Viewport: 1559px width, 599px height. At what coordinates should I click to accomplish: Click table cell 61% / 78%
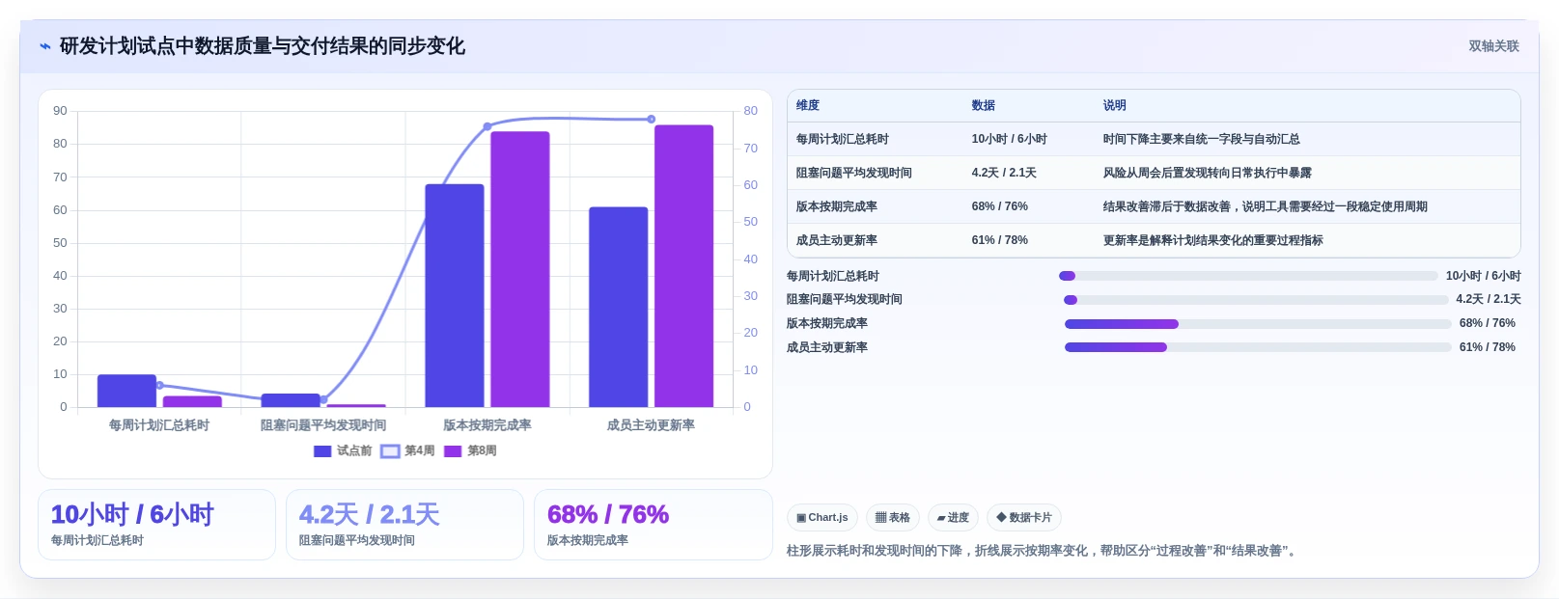[999, 241]
